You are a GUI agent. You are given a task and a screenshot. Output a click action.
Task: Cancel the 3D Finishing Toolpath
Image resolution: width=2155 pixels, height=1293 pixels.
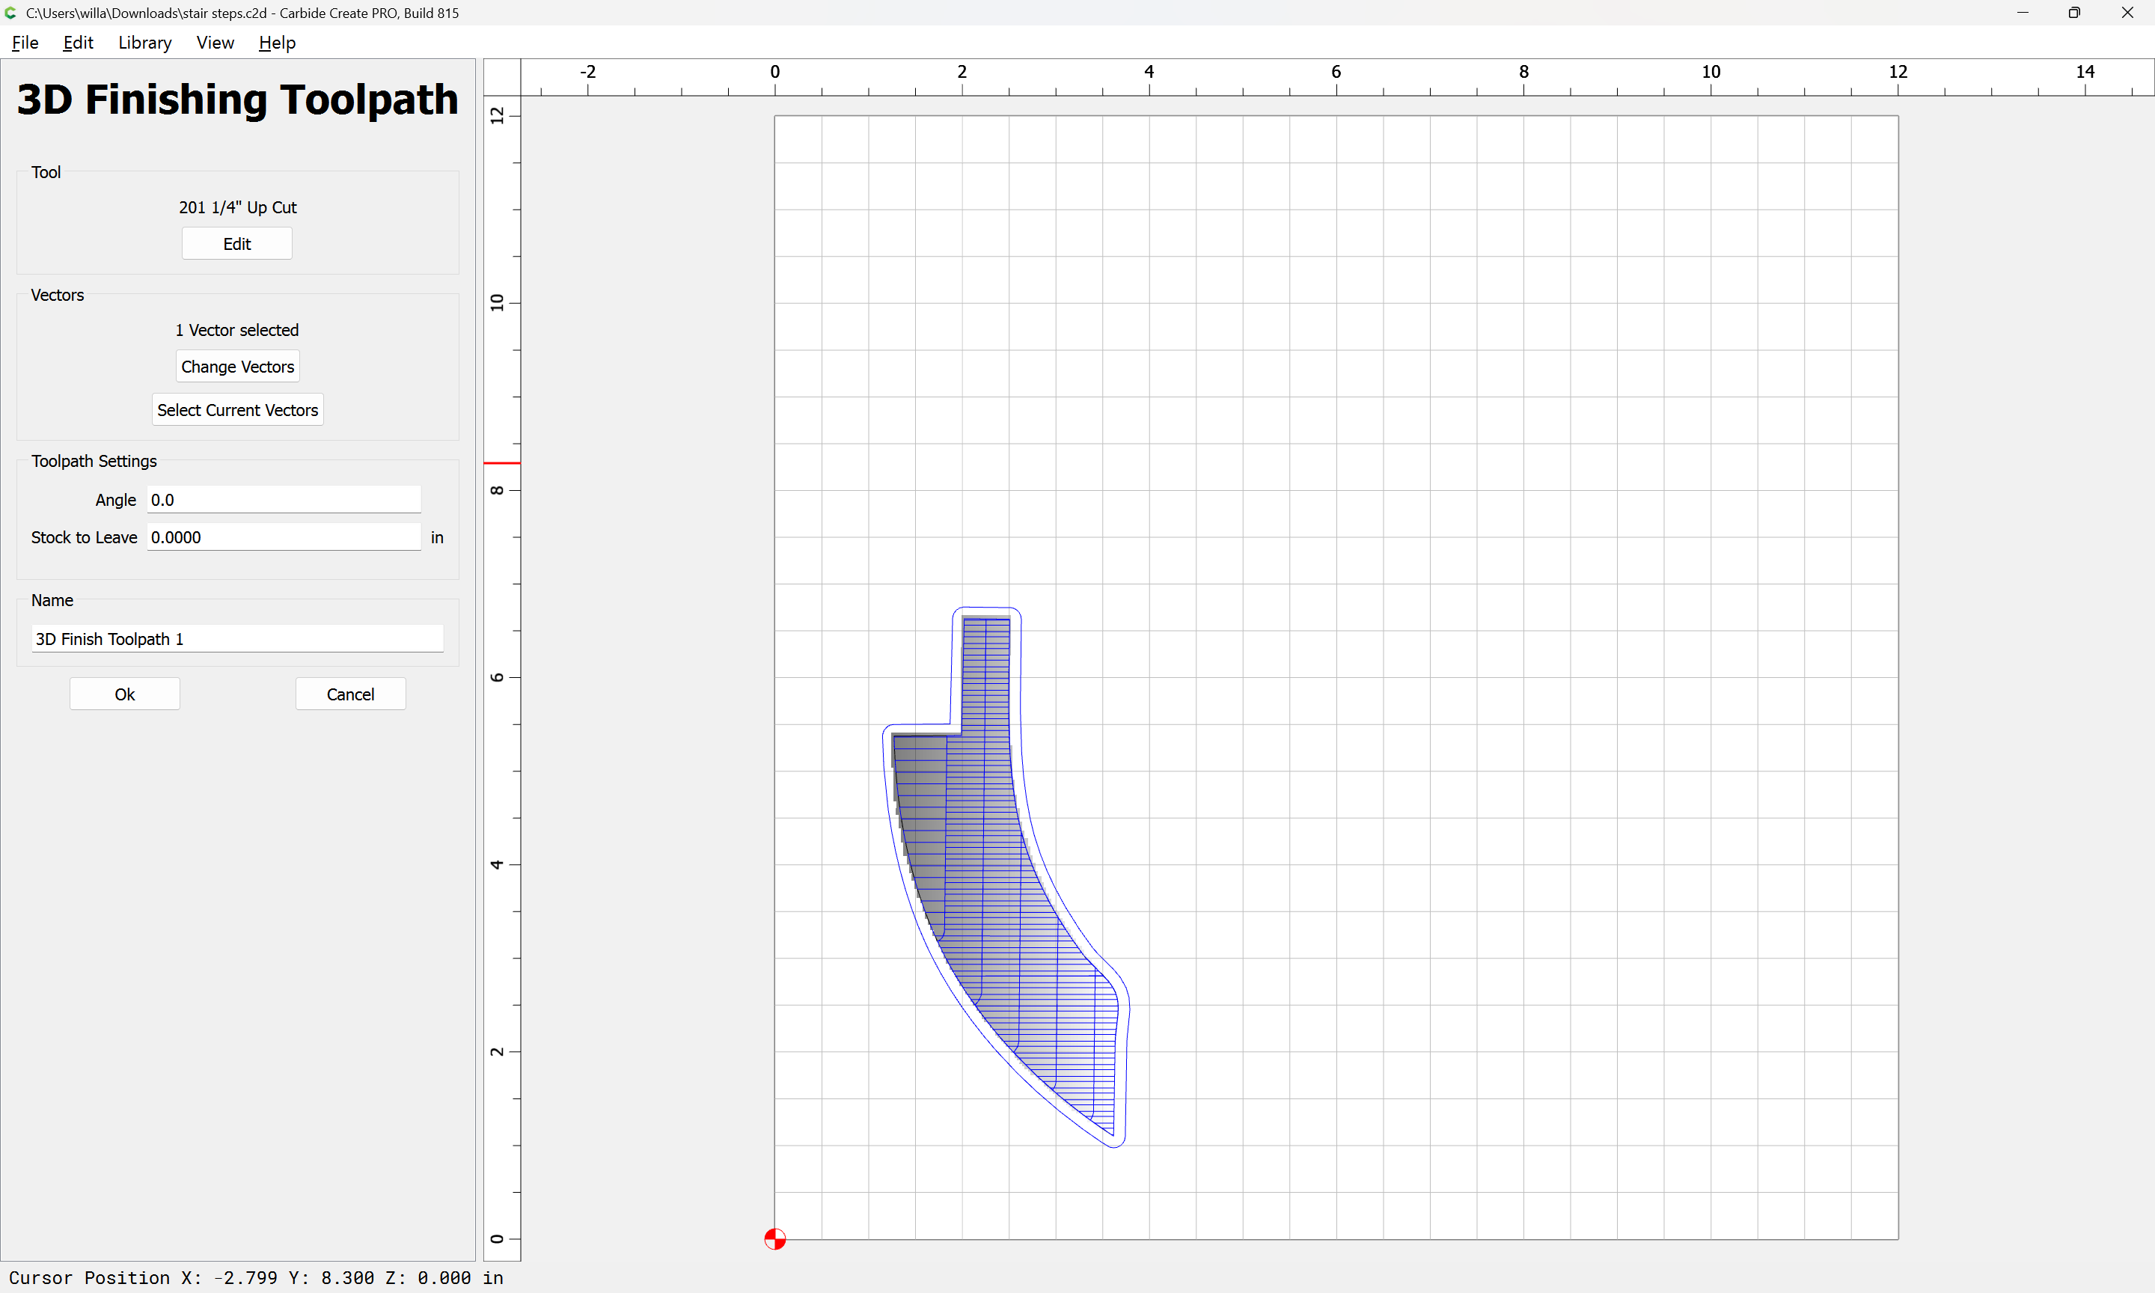click(x=350, y=694)
